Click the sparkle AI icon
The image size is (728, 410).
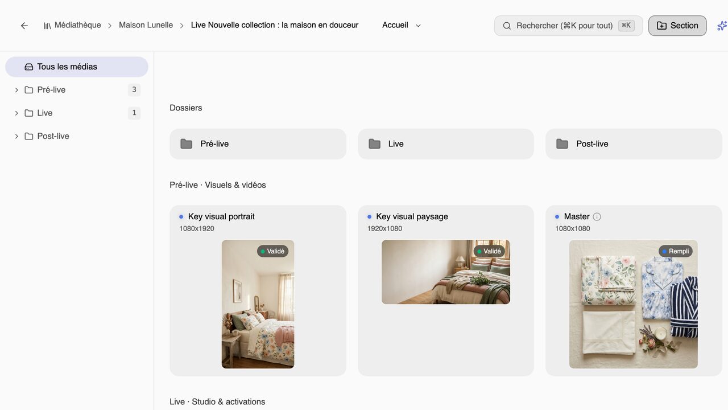pyautogui.click(x=722, y=26)
